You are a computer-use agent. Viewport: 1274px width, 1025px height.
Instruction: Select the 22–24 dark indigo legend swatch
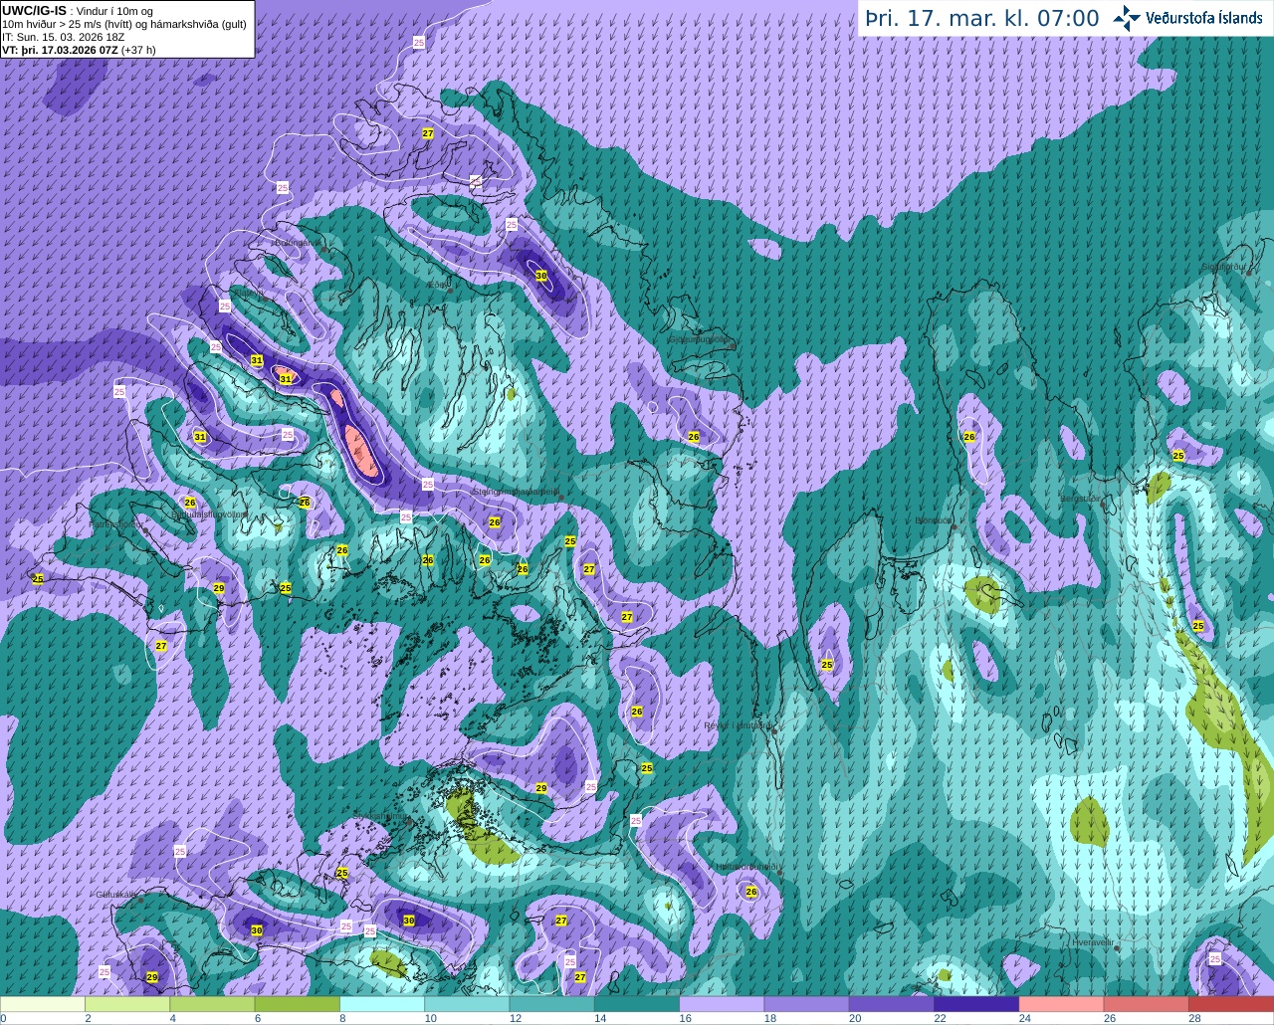click(x=975, y=1004)
